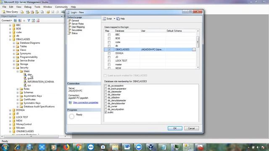Image resolution: width=269 pixels, height=151 pixels.
Task: Open the Edit menu
Action: [11, 7]
